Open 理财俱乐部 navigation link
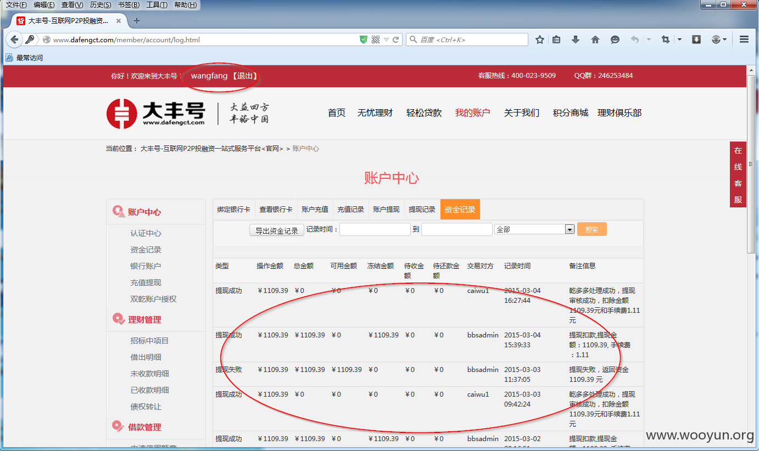The height and width of the screenshot is (451, 759). tap(620, 113)
